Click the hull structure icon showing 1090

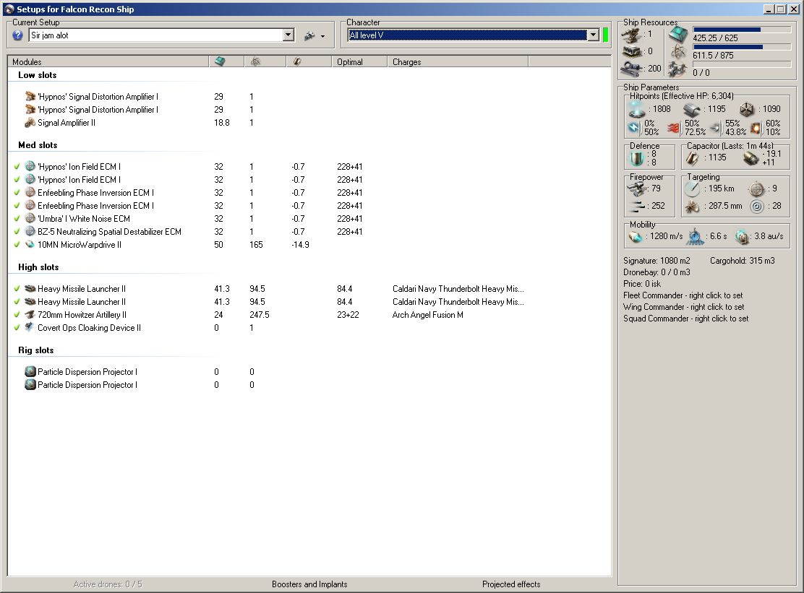point(747,109)
